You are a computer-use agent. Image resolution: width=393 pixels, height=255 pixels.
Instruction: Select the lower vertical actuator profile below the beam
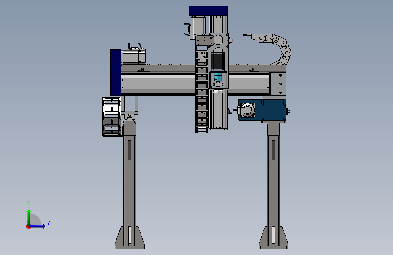[x=218, y=110]
